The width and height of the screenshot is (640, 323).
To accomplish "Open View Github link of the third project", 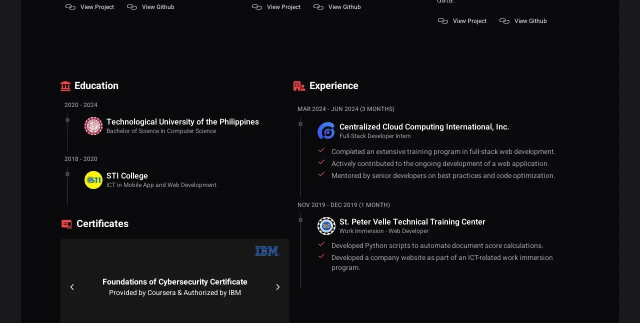I will pyautogui.click(x=523, y=21).
